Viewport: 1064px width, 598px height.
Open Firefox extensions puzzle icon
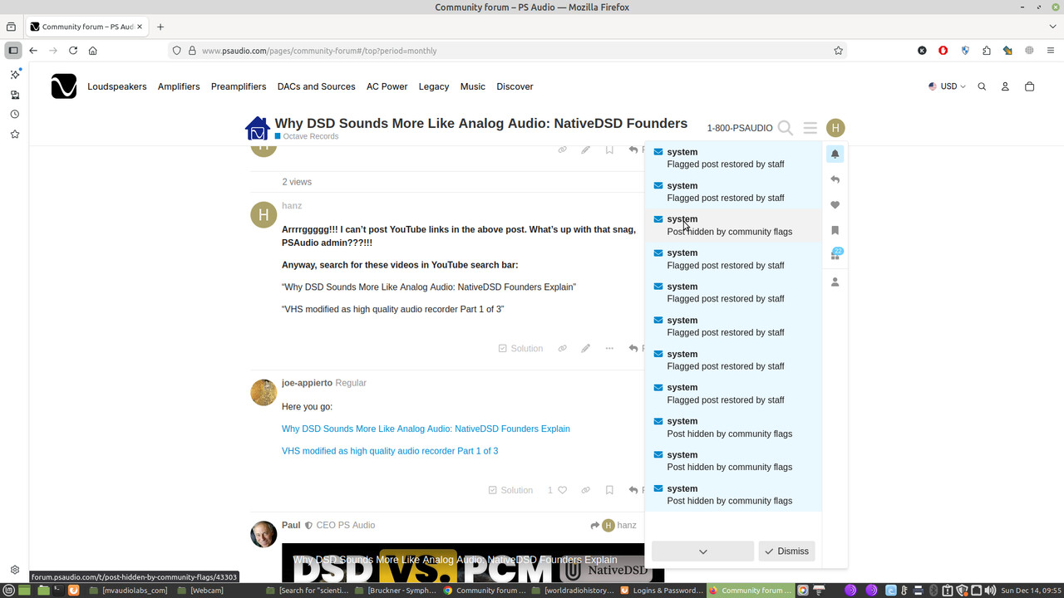tap(986, 51)
